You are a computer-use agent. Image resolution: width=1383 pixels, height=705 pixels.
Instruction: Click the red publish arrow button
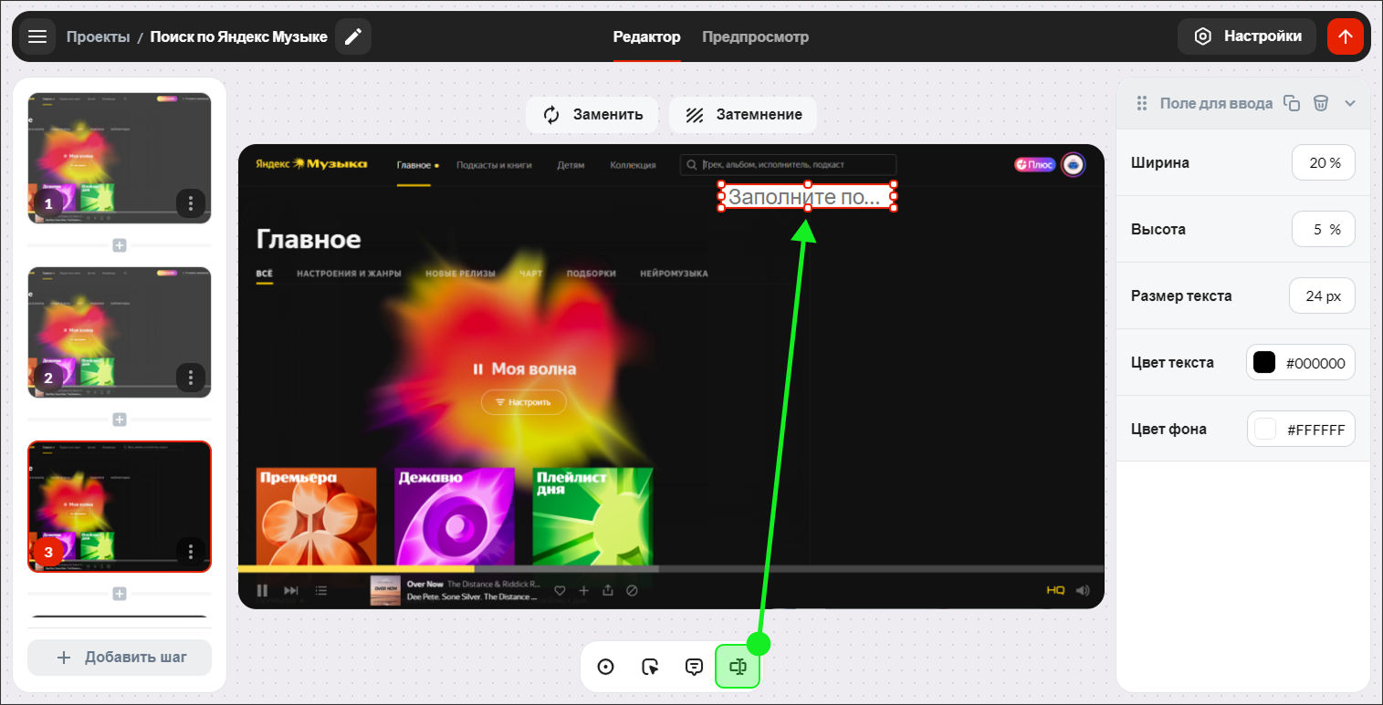pos(1345,36)
